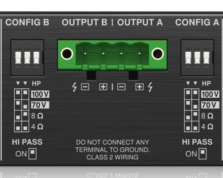The image size is (223, 178).
Task: Toggle first DIP switch in Config B
Action: tap(18, 58)
